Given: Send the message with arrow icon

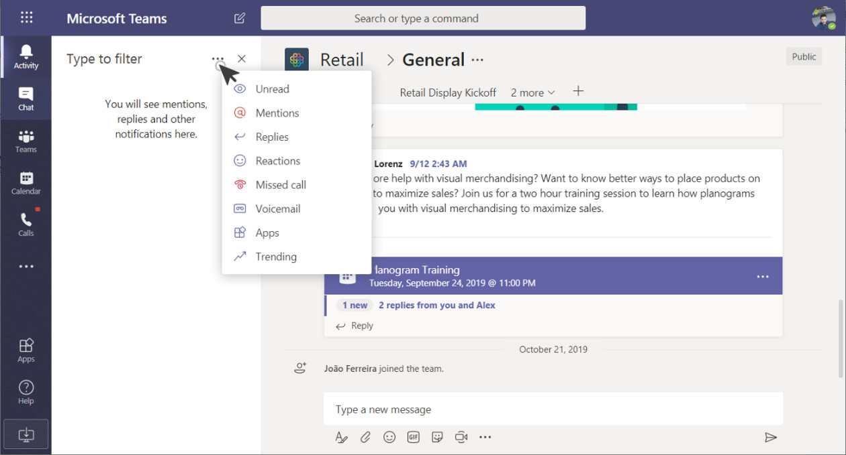Looking at the screenshot, I should [771, 437].
